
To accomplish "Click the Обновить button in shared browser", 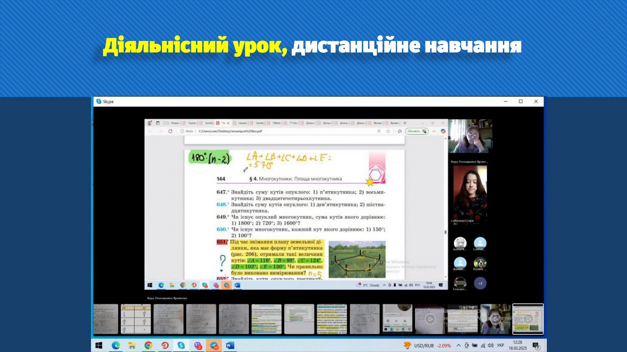I will coord(417,131).
